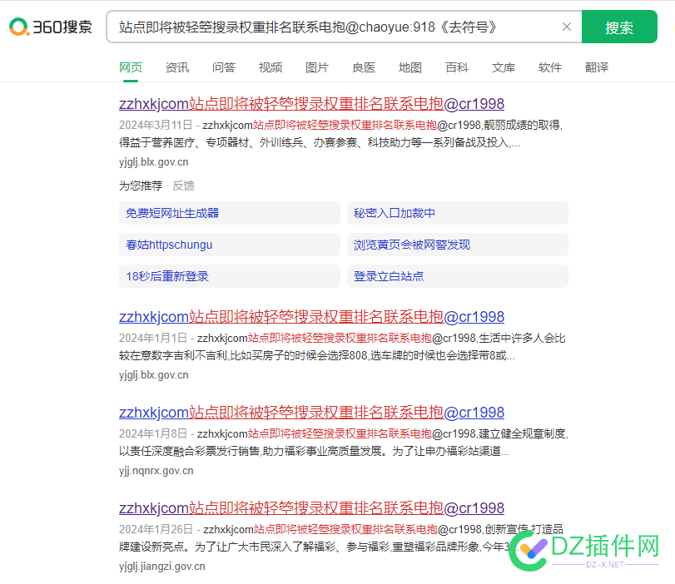The width and height of the screenshot is (675, 584).
Task: Click the 360搜索 logo
Action: 51,27
